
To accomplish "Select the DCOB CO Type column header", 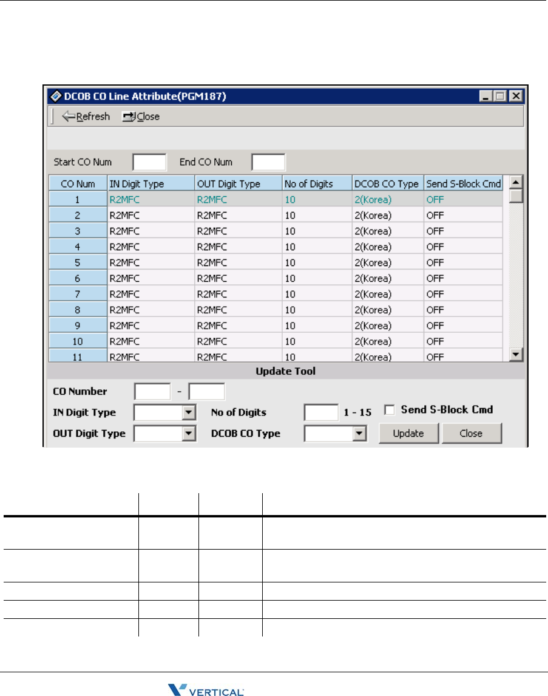I will (388, 183).
